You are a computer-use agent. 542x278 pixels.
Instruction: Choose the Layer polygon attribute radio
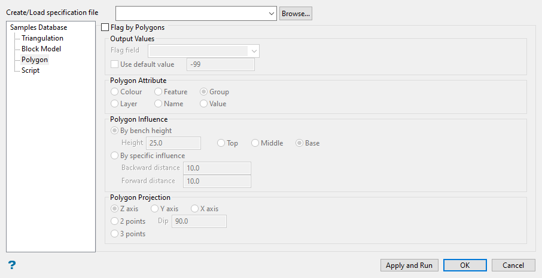pos(115,104)
